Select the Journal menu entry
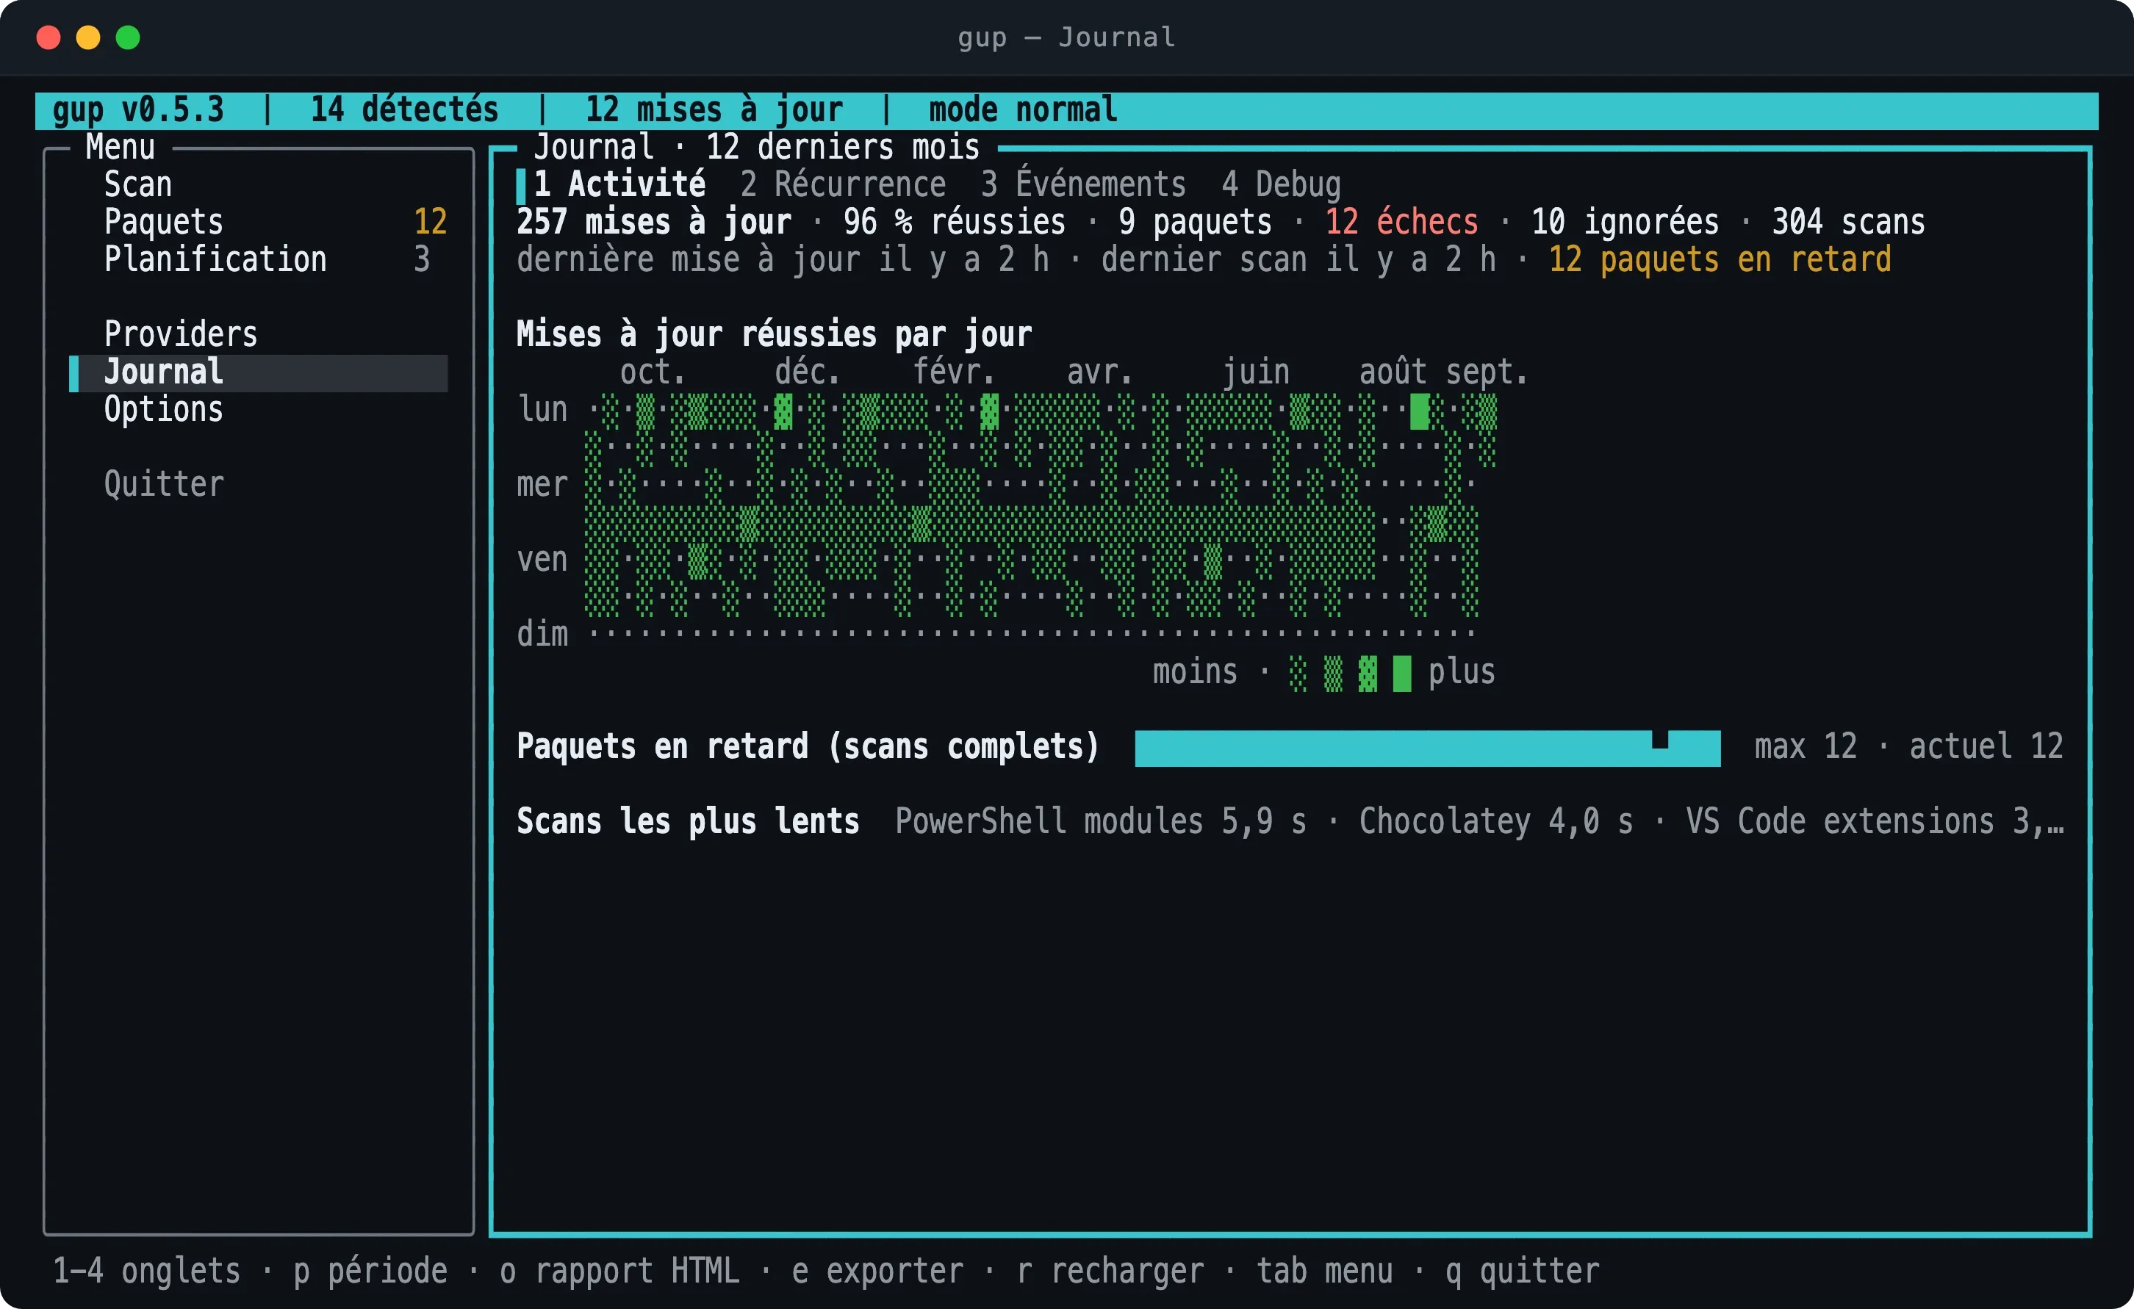Screen dimensions: 2134x1309 [259, 372]
